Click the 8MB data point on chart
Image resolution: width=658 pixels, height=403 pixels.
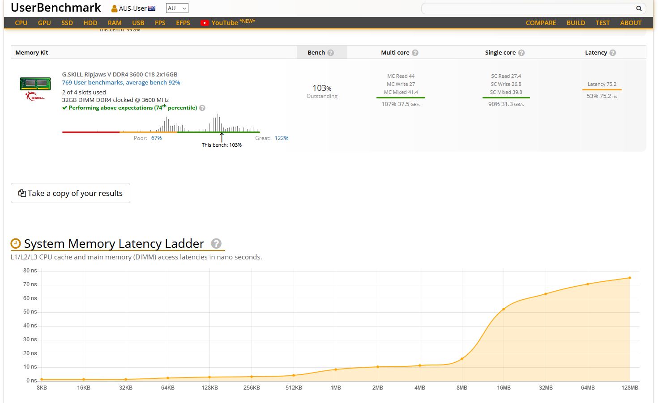click(x=462, y=359)
